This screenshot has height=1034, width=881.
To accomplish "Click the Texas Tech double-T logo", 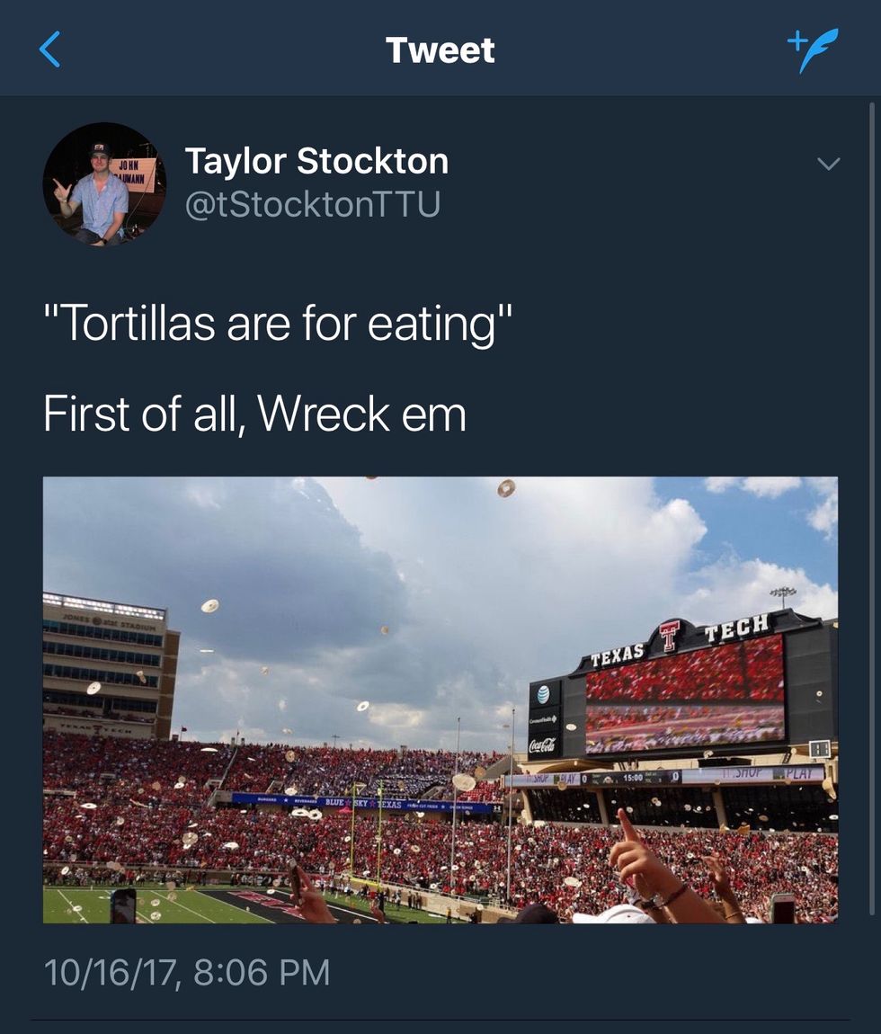I will click(669, 636).
